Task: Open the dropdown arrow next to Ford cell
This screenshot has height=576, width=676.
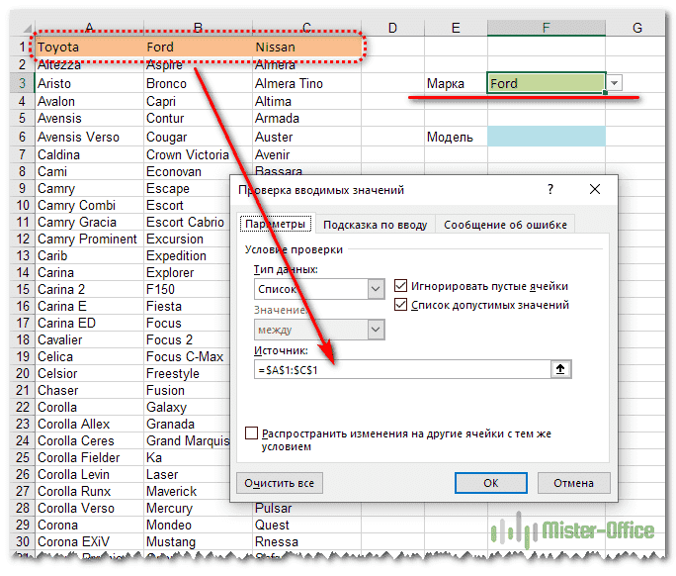Action: click(x=616, y=84)
